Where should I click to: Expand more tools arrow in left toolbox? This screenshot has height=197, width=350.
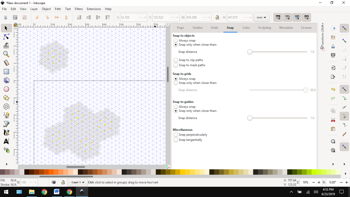6,164
